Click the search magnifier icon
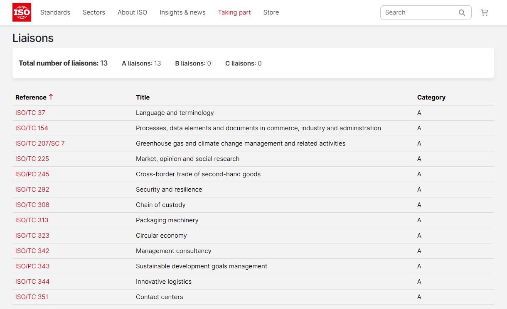 pos(462,12)
